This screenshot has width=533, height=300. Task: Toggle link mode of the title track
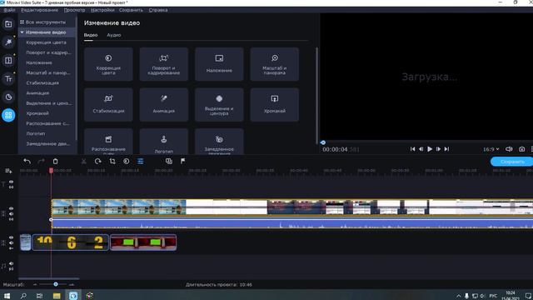pyautogui.click(x=11, y=187)
